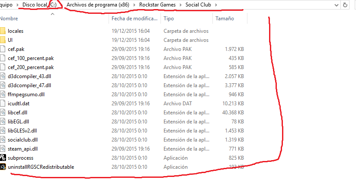Click the Aplicación type of uninstallRGSCRedistributable
This screenshot has height=186, width=356.
(176, 167)
